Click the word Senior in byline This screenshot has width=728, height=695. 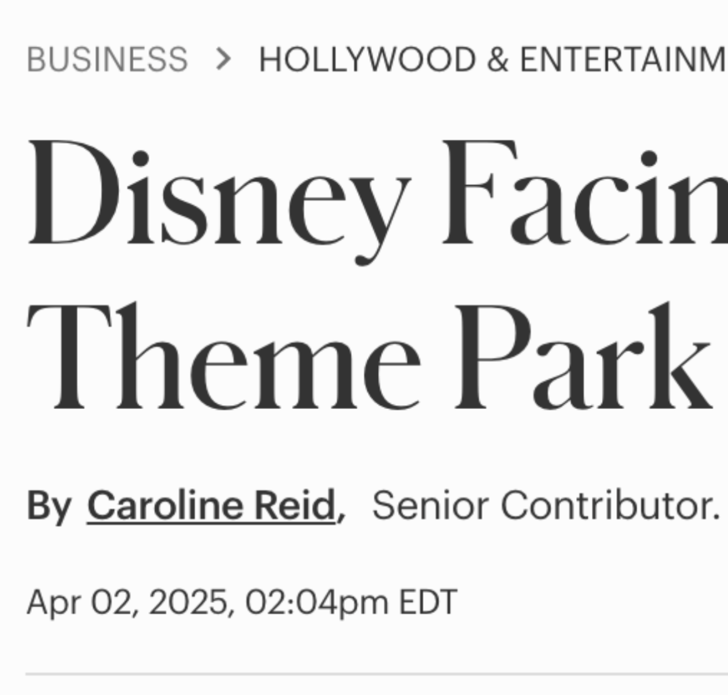tap(430, 506)
